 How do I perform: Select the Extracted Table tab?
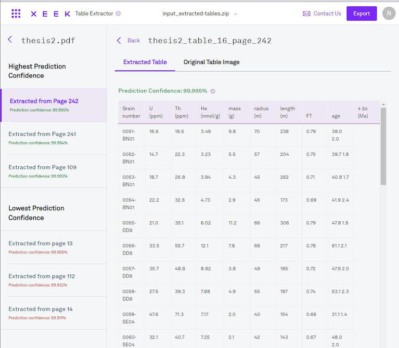tap(145, 62)
